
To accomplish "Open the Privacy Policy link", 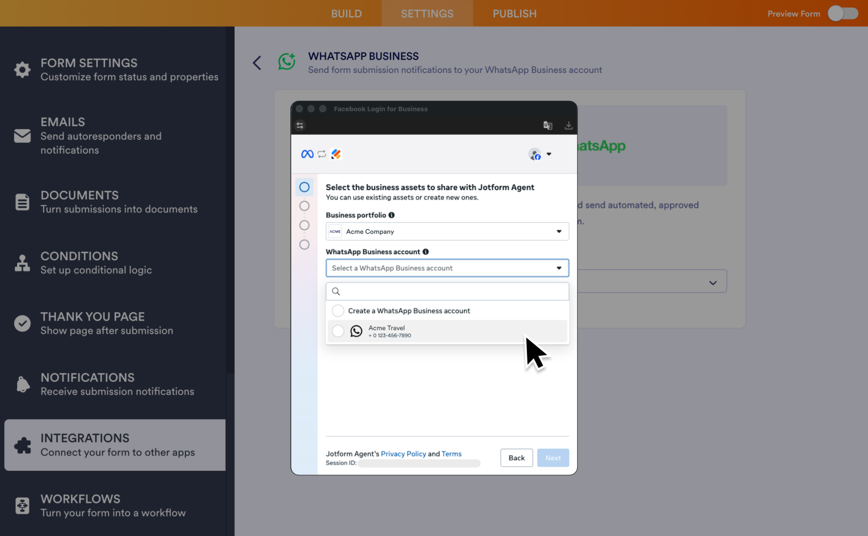I will (x=403, y=454).
